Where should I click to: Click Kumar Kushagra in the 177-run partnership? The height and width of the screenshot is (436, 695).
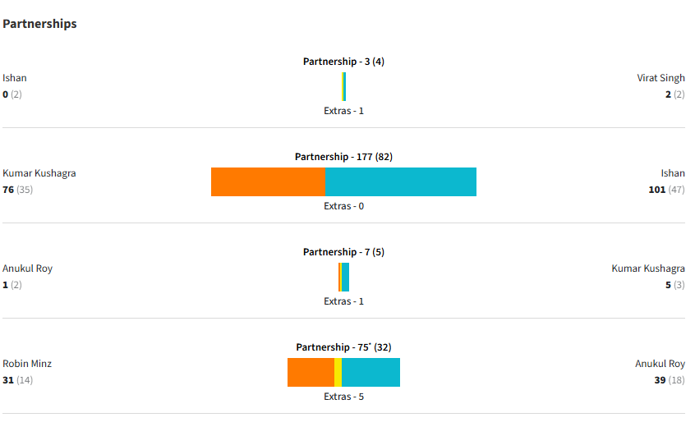39,173
